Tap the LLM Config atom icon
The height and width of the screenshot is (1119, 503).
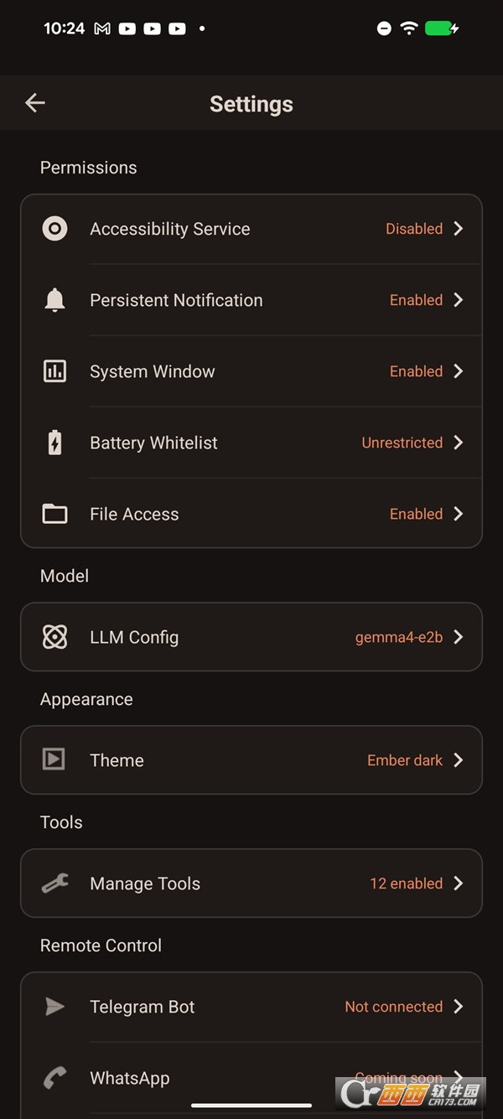pos(54,637)
